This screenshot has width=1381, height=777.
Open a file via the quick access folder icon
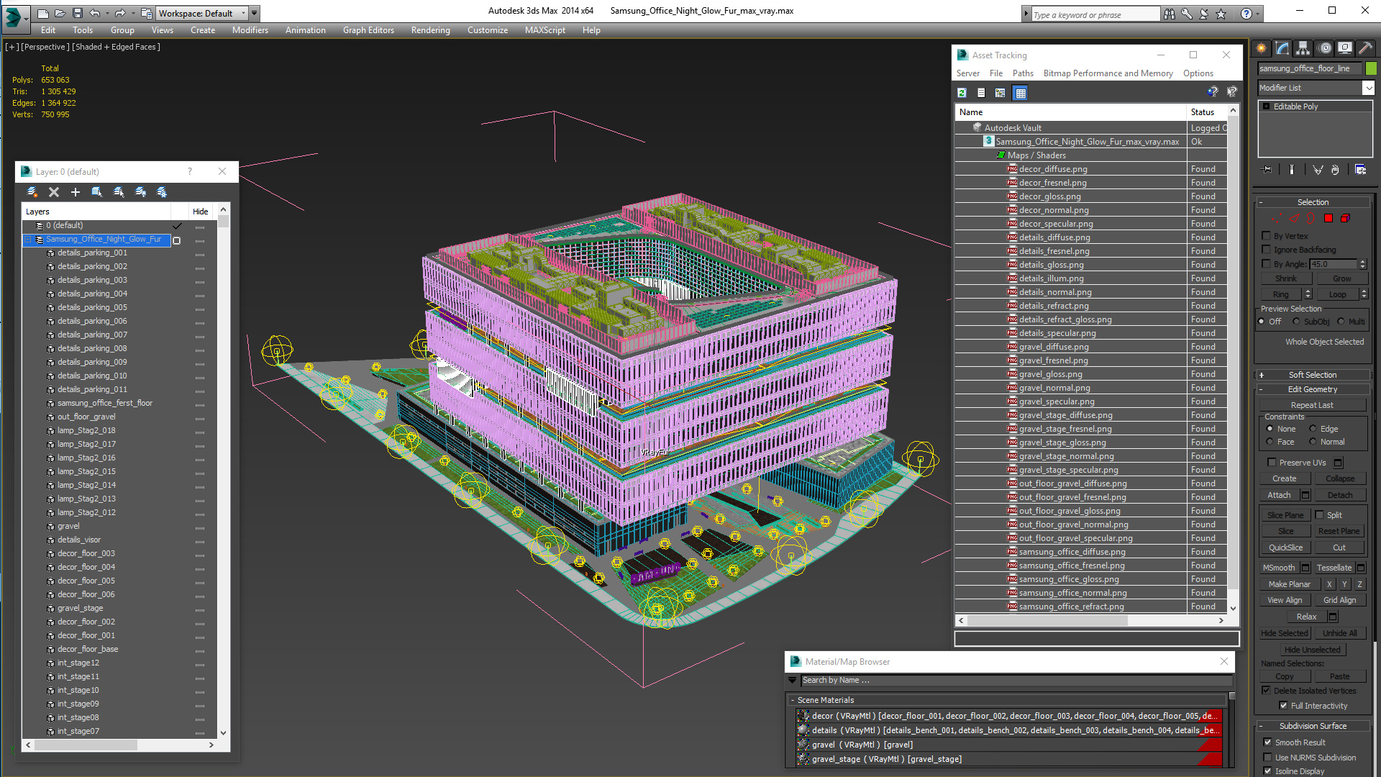60,13
